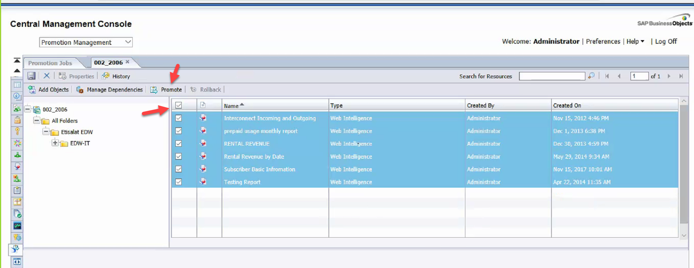Viewport: 694px width, 268px height.
Task: Open the Preferences link
Action: (x=603, y=41)
